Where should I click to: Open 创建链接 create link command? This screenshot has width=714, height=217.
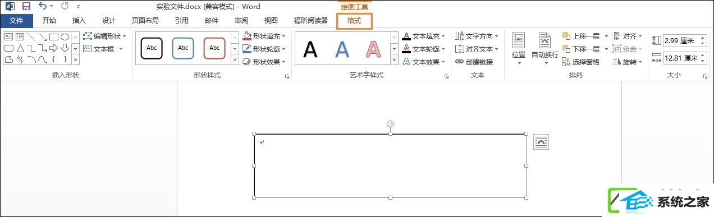[x=474, y=62]
